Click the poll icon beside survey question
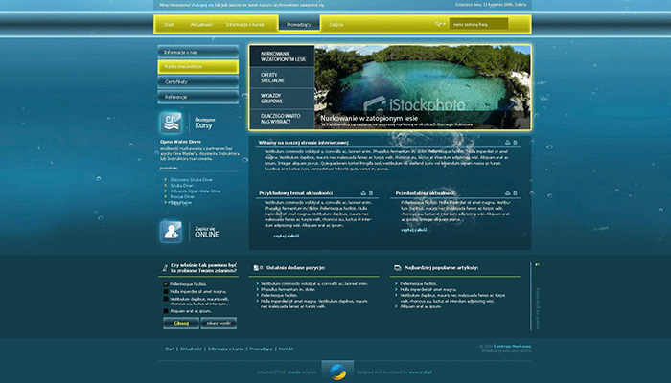 tap(162, 270)
